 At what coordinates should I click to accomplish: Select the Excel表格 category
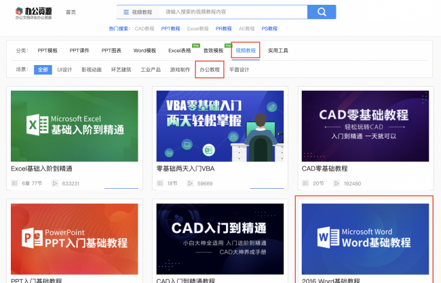pos(179,51)
